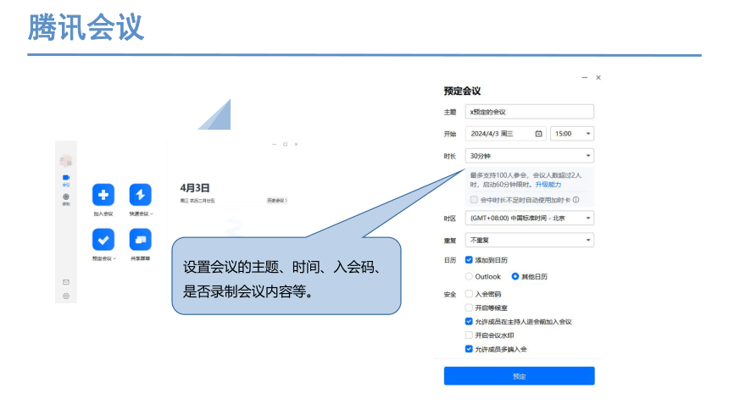Enable the 入会密码 checkbox

pos(469,294)
